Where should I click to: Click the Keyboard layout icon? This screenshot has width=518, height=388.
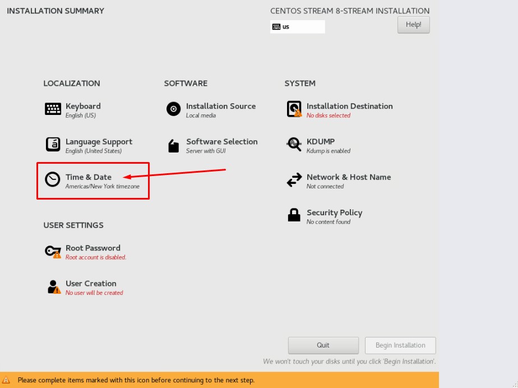click(x=53, y=109)
